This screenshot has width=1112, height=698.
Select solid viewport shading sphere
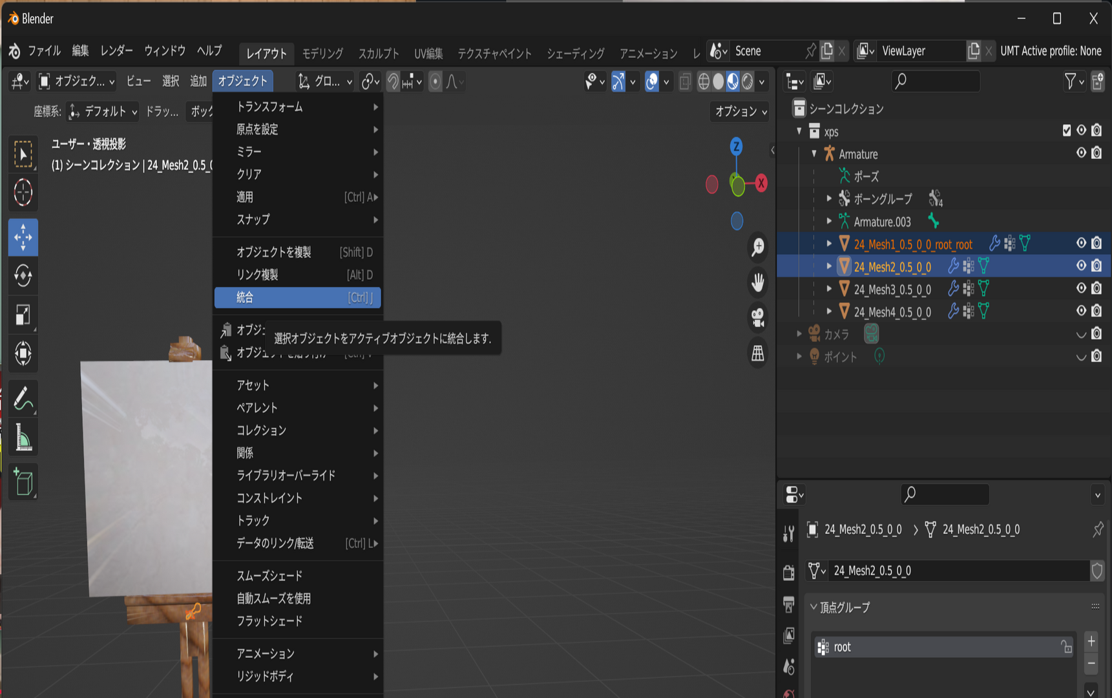(x=718, y=81)
